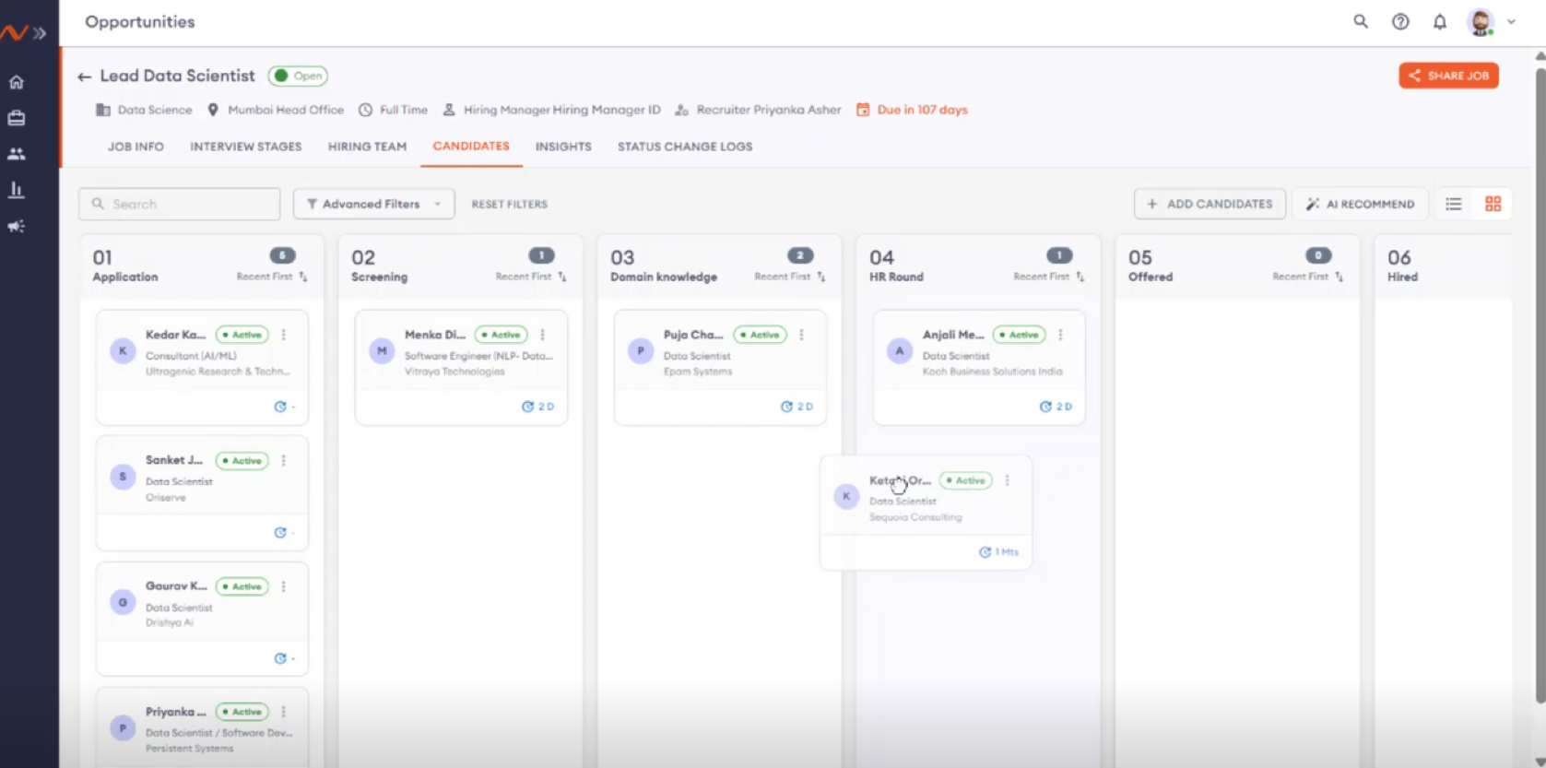Click the search magnifier in header
The width and height of the screenshot is (1546, 768).
pyautogui.click(x=1361, y=21)
